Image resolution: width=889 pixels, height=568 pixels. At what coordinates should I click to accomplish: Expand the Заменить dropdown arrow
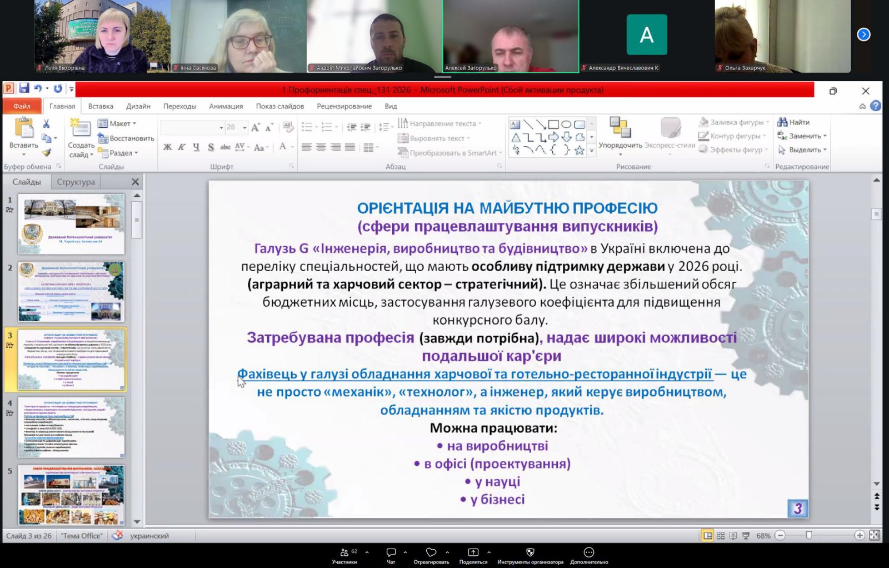(x=825, y=136)
